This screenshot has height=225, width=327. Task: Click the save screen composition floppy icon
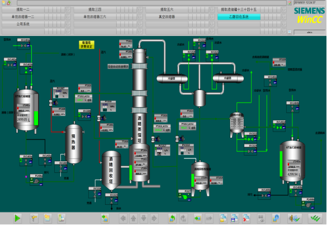[235, 218]
